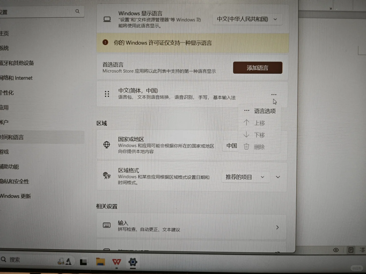Open File Explorer from the taskbar

pos(100,262)
